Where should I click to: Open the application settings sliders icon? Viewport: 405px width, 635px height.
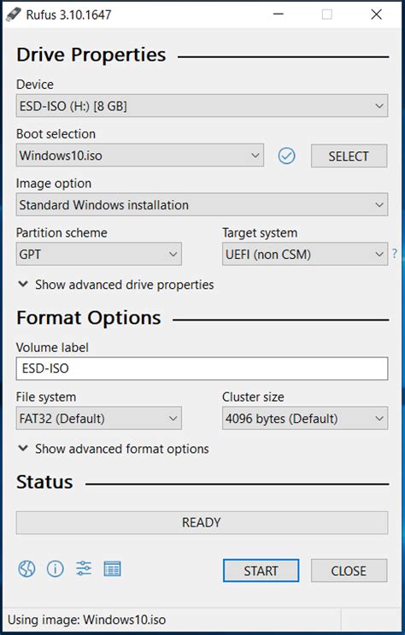coord(84,568)
